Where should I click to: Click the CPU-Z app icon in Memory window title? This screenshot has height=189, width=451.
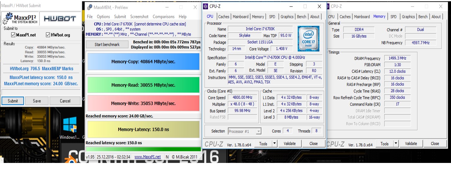pos(328,6)
